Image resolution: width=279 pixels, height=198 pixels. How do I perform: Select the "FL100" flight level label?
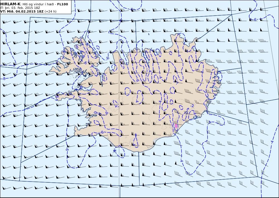tap(62, 4)
